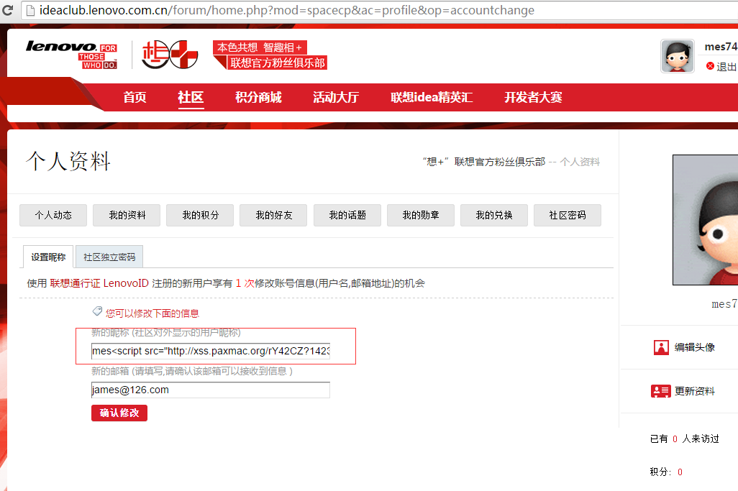The height and width of the screenshot is (491, 738).
Task: Go to 首页 in the navigation bar
Action: click(x=135, y=97)
